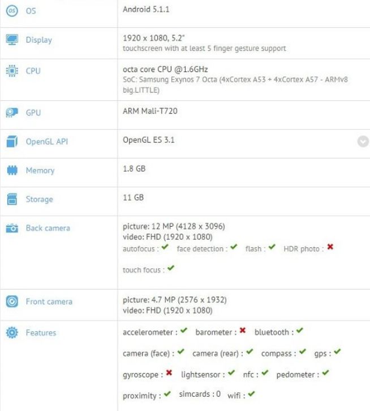Viewport: 370px width, 411px height.
Task: Click the green check next to autofocus
Action: [165, 248]
